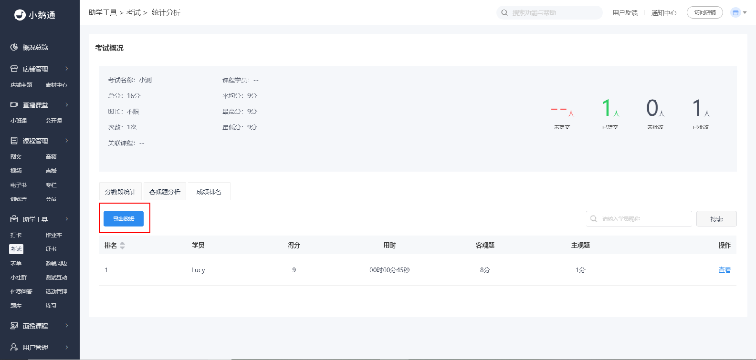
Task: Focus the 搜索功能与帮助 search field
Action: [549, 13]
